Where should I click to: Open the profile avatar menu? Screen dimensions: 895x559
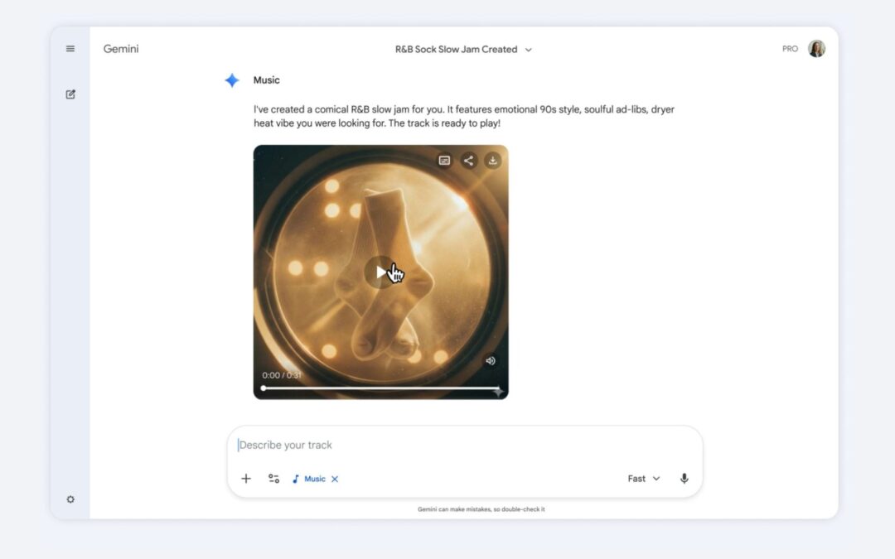tap(817, 48)
